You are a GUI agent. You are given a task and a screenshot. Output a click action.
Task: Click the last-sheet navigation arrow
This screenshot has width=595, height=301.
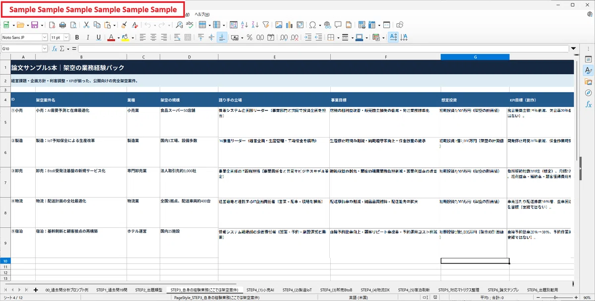click(26, 290)
